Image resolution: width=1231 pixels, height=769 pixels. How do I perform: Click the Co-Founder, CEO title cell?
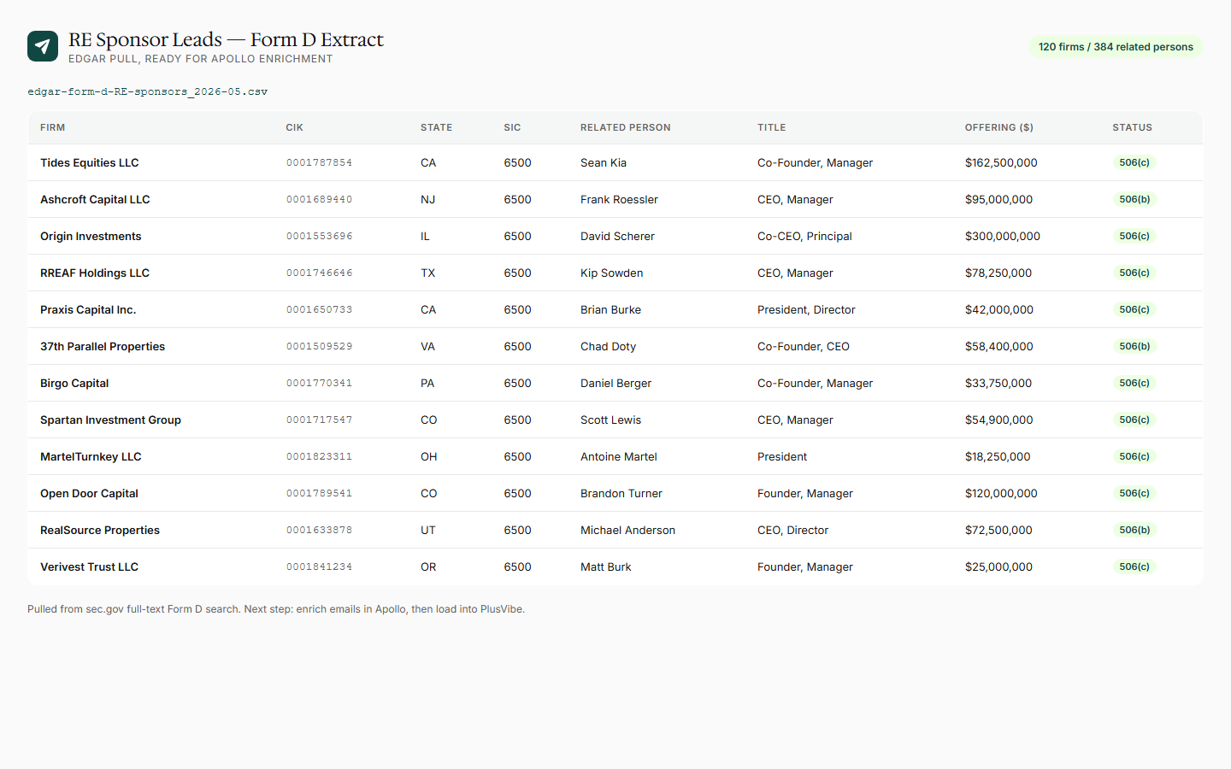coord(804,346)
